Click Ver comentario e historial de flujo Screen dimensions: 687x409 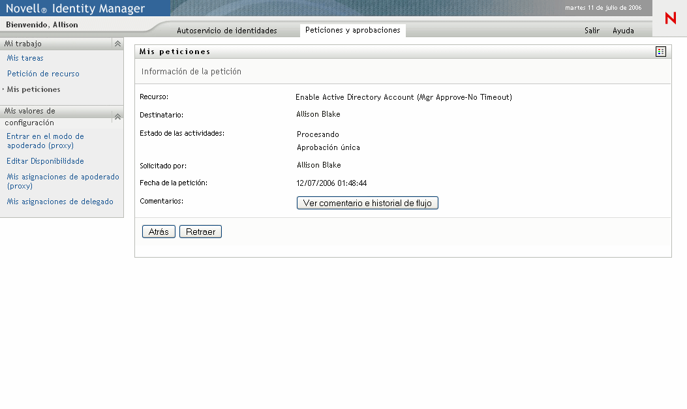367,203
